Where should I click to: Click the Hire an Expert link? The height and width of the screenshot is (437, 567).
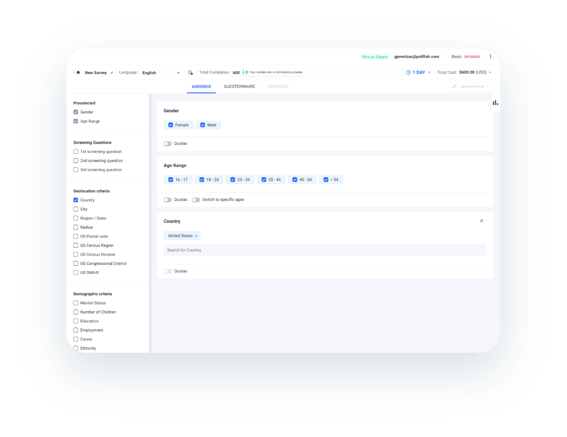375,57
